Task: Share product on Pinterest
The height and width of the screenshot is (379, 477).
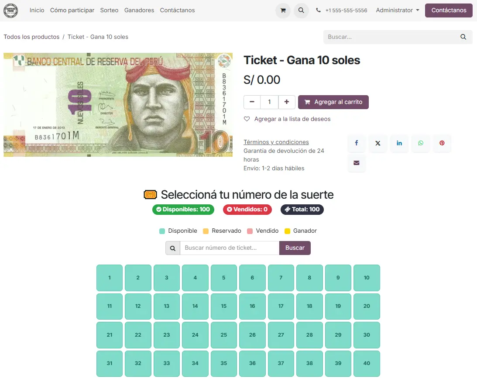Action: tap(442, 143)
